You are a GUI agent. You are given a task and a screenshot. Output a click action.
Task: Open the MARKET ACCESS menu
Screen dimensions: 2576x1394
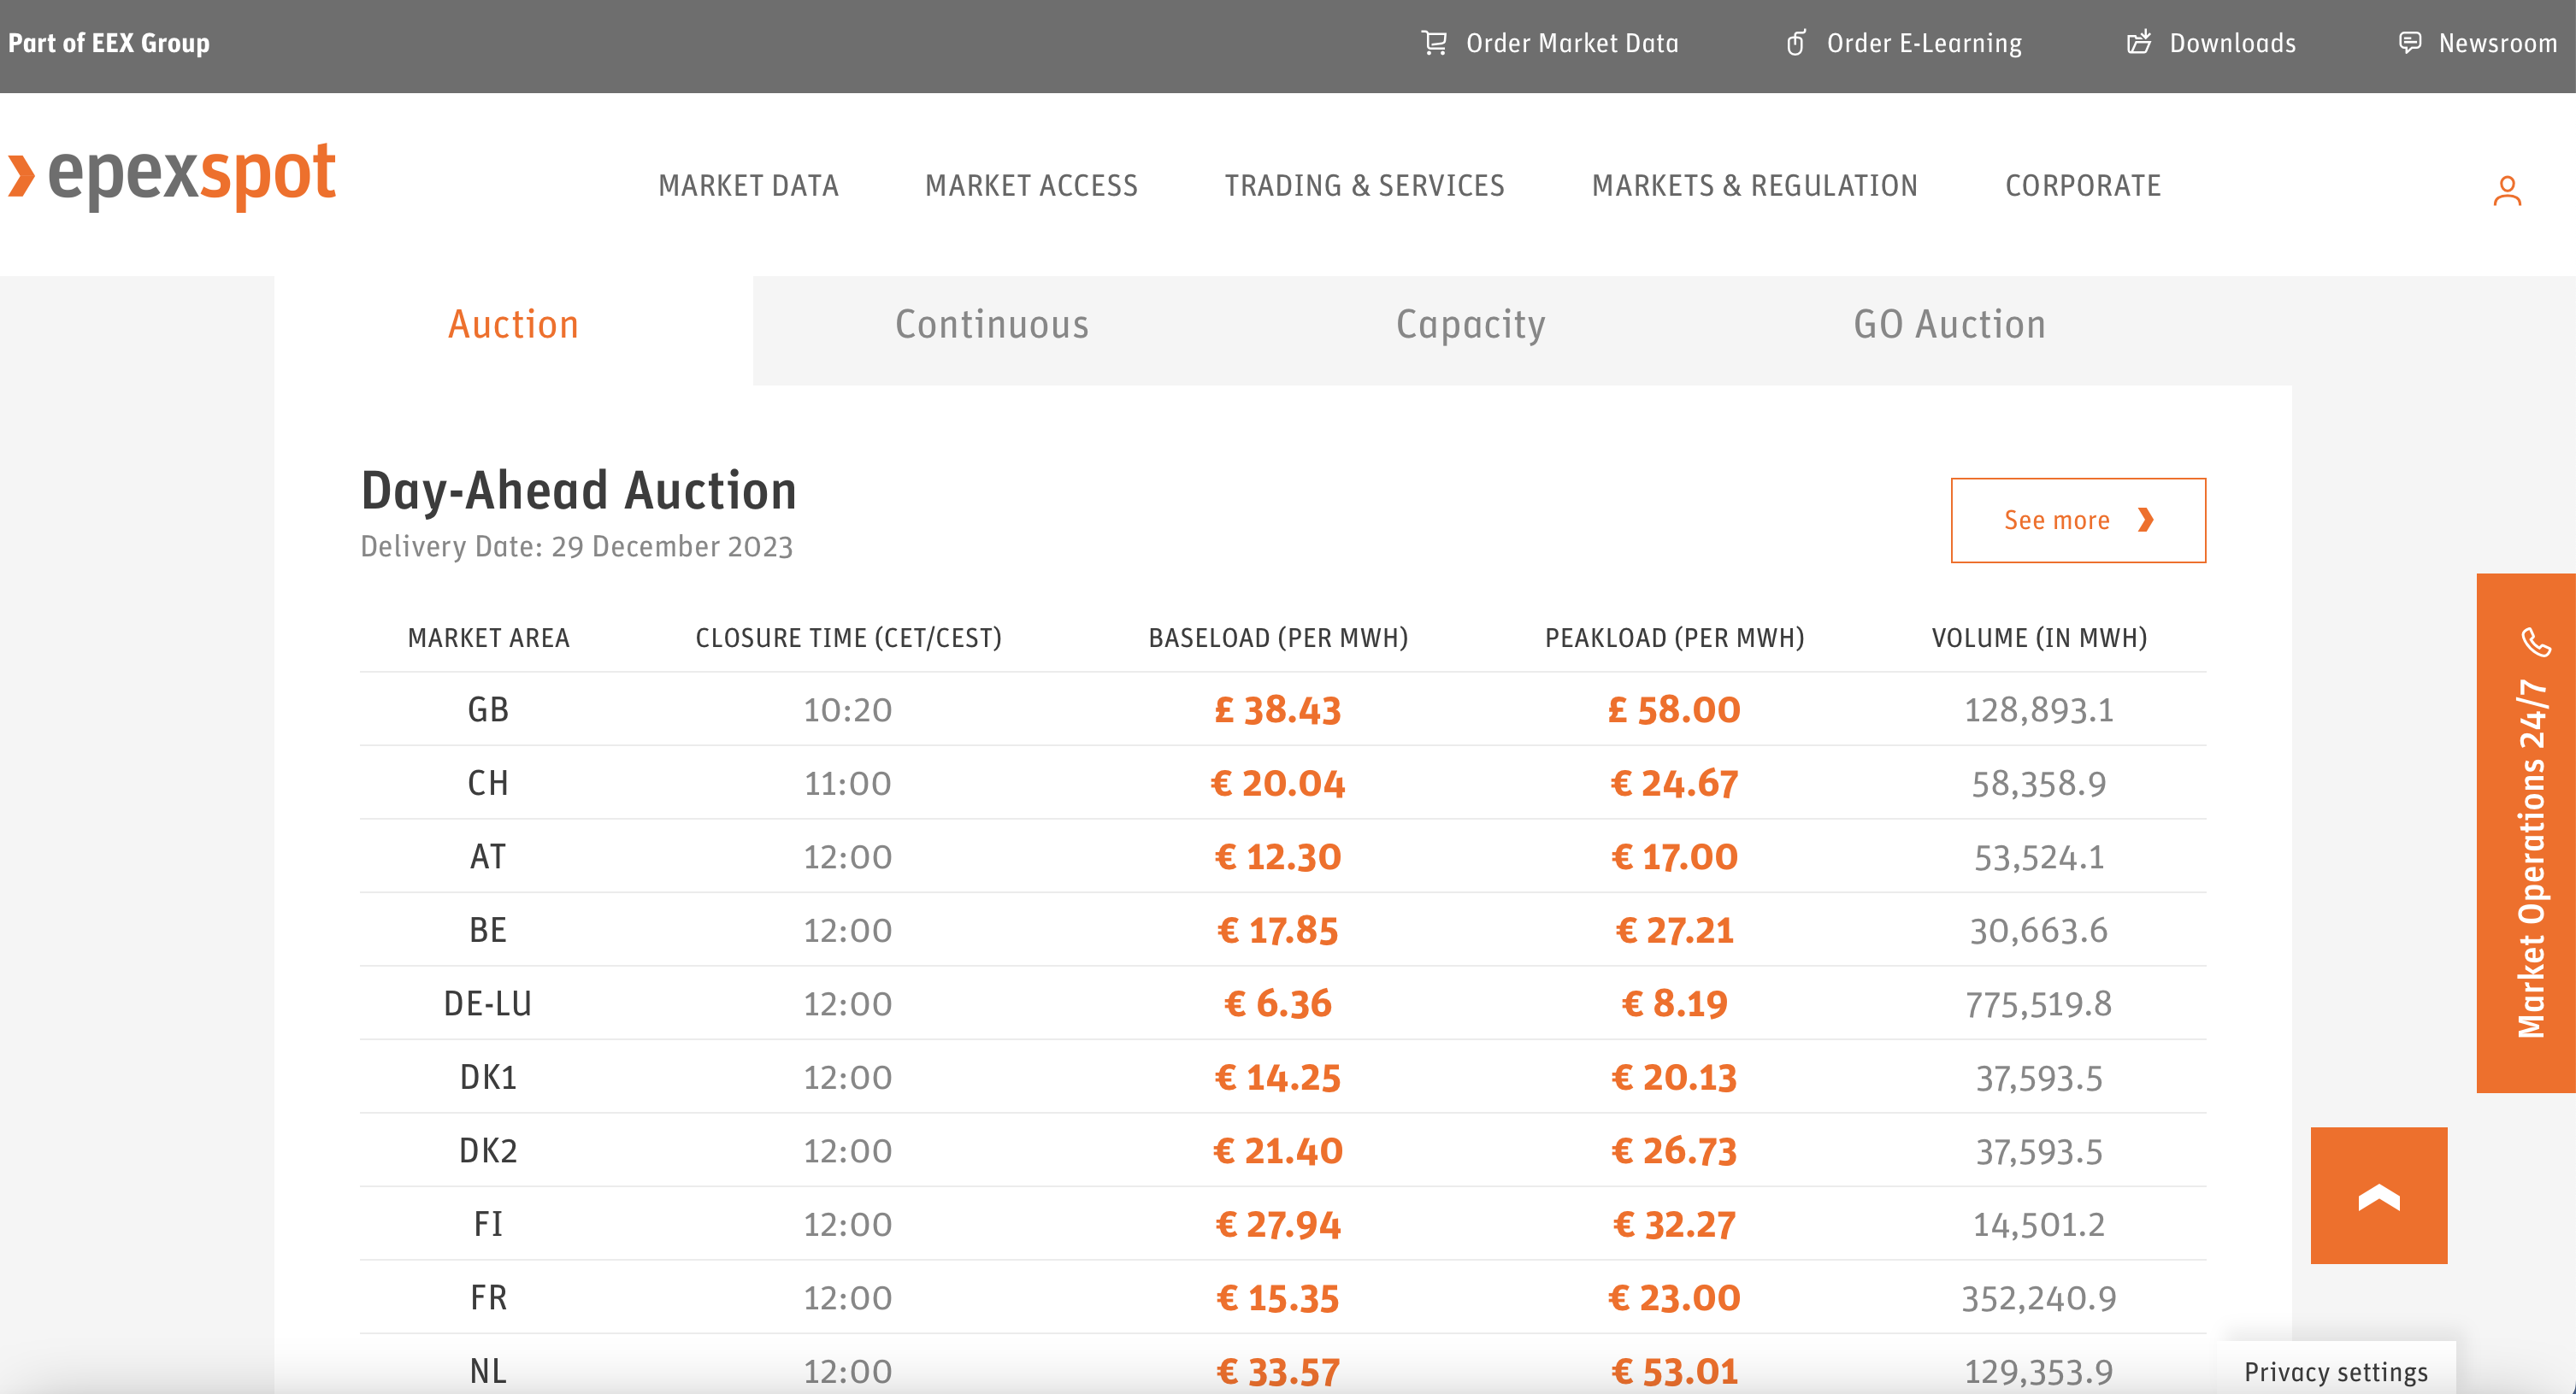pos(1031,186)
